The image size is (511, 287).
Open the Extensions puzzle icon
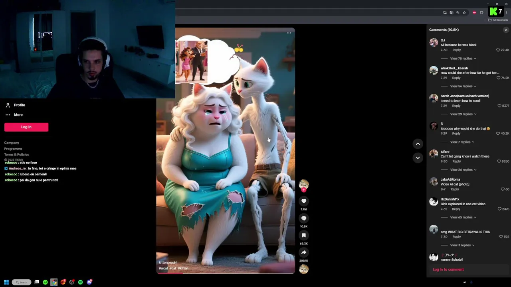(481, 13)
